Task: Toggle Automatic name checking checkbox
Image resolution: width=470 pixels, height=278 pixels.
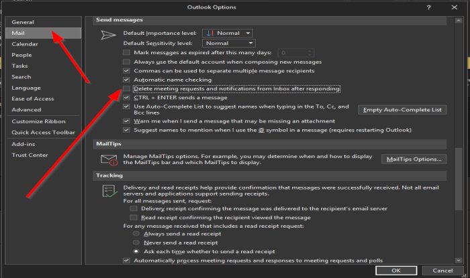Action: 126,80
